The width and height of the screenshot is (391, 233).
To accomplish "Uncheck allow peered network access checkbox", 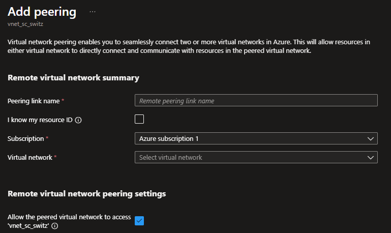I will (139, 221).
